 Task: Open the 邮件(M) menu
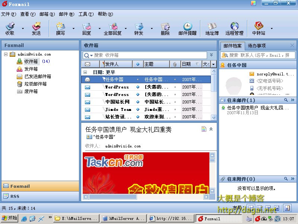pyautogui.click(x=67, y=14)
